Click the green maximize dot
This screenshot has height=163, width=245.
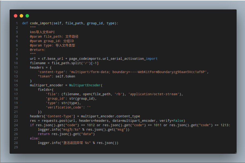pos(27,16)
